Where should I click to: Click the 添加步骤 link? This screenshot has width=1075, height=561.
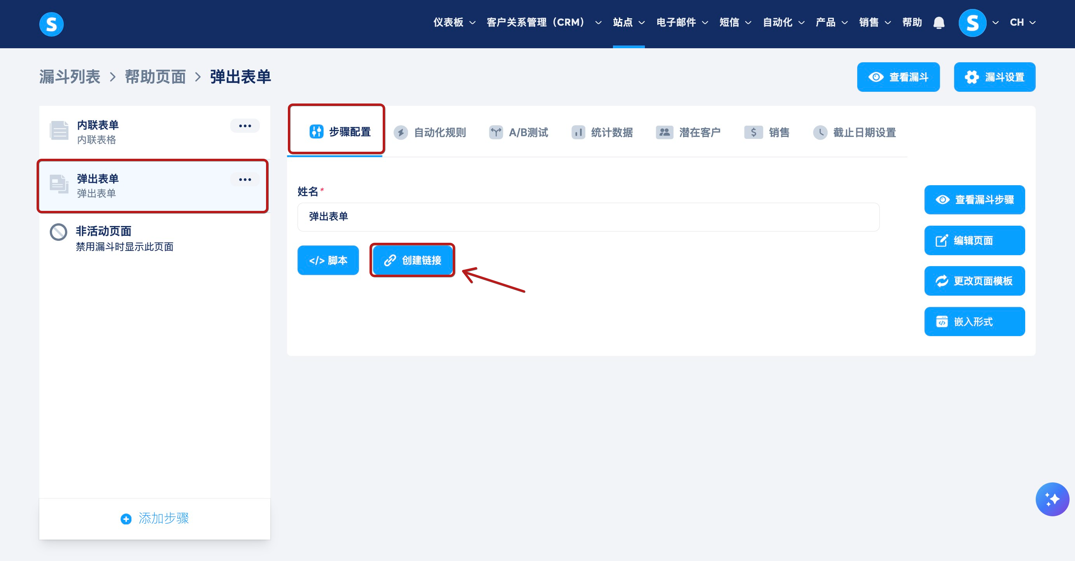tap(155, 519)
